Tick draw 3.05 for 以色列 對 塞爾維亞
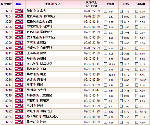 121,32
